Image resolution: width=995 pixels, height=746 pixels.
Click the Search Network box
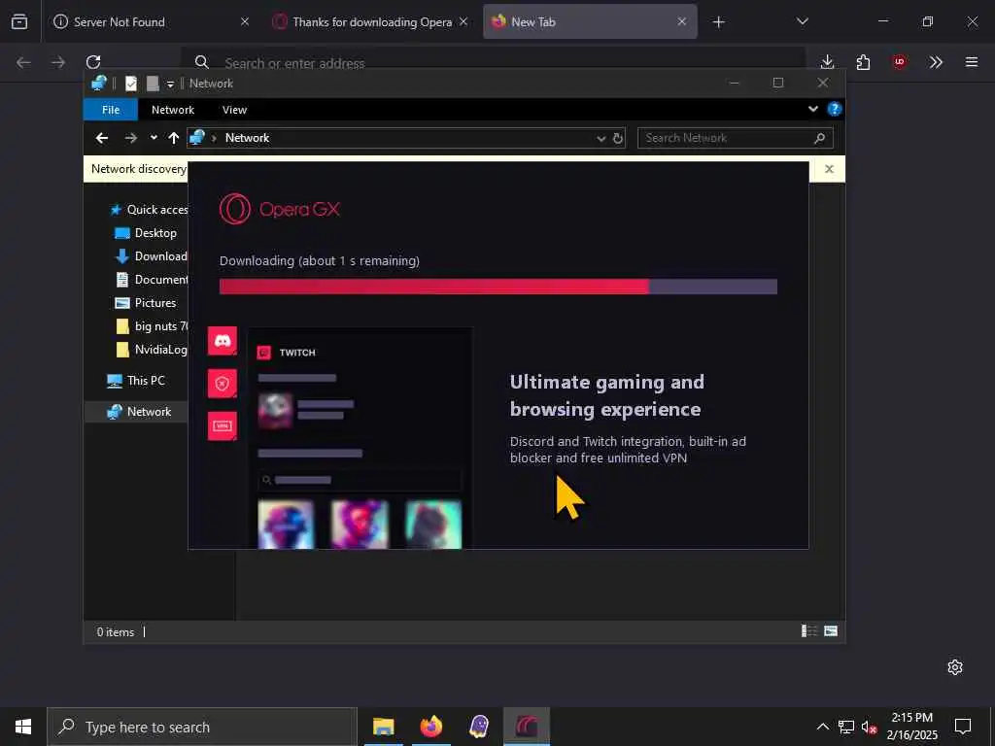pos(735,138)
